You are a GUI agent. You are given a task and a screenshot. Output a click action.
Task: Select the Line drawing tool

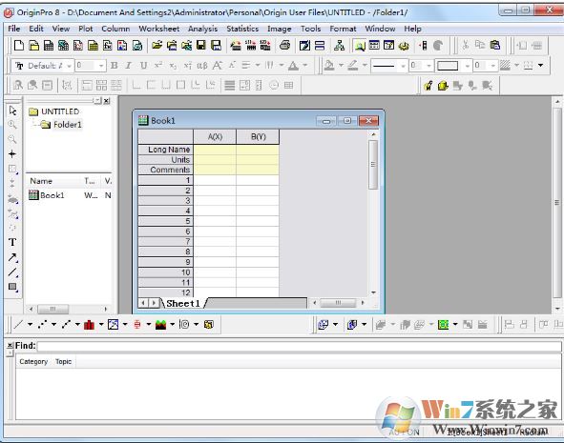tap(12, 272)
